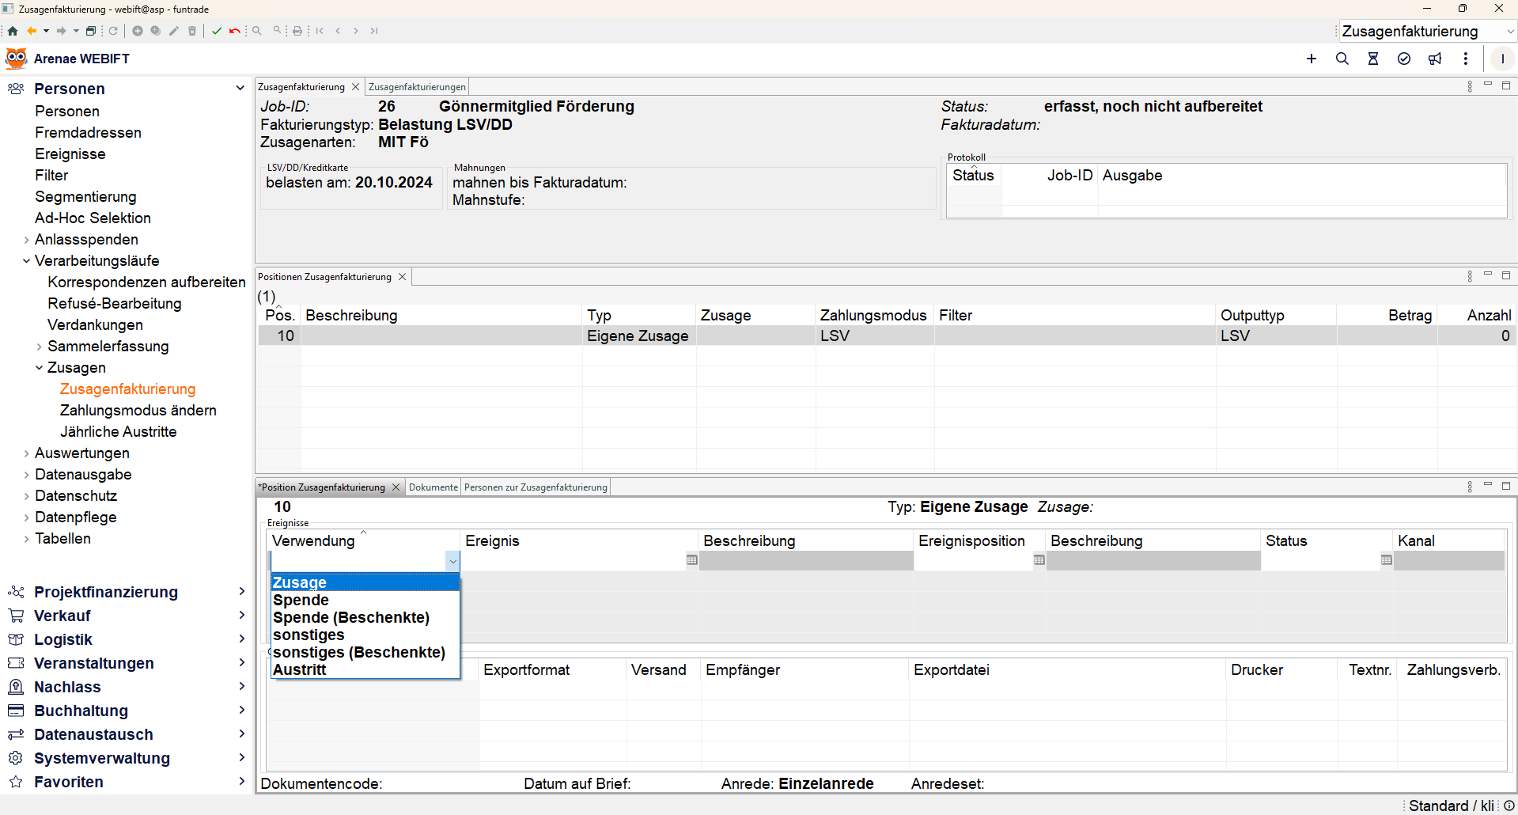Screen dimensions: 1518x815
Task: Select position row 10 in positions table
Action: pyautogui.click(x=286, y=335)
